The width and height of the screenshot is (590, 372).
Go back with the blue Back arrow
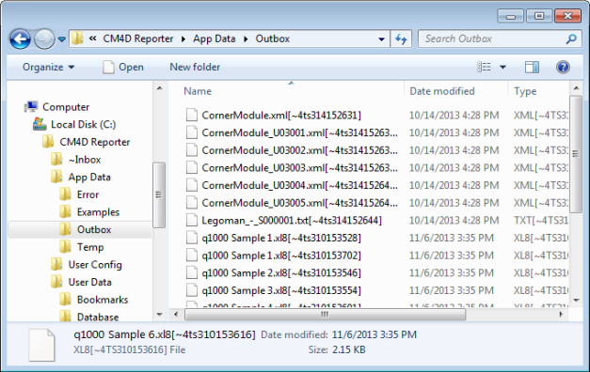tap(20, 39)
